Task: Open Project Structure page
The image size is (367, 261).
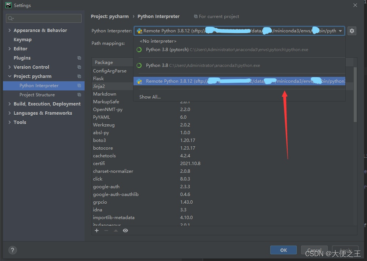Action: (x=37, y=95)
